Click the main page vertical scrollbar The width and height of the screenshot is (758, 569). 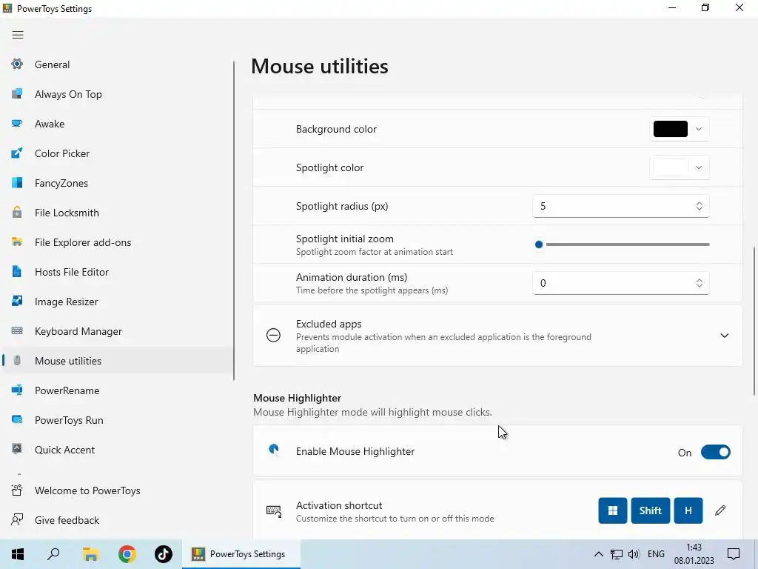tap(754, 322)
